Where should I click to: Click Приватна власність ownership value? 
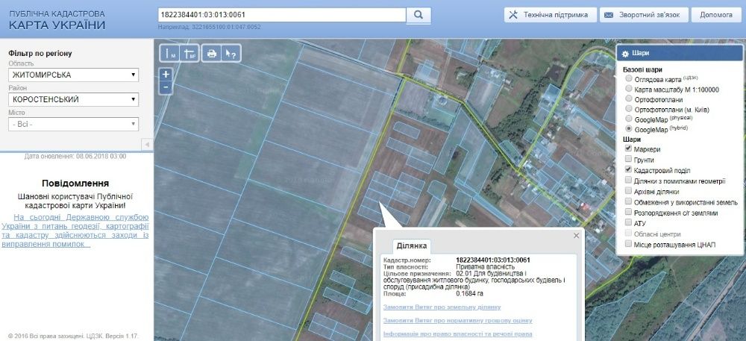tap(486, 267)
